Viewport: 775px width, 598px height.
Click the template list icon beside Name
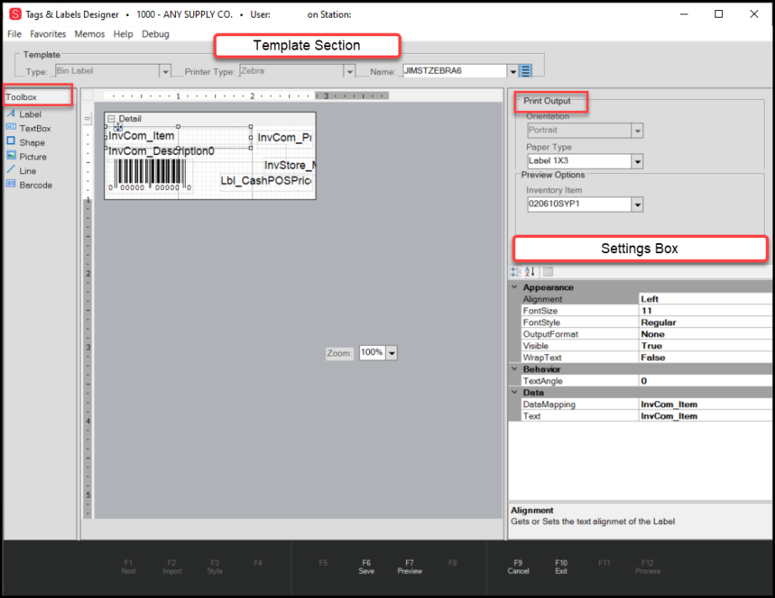(526, 71)
